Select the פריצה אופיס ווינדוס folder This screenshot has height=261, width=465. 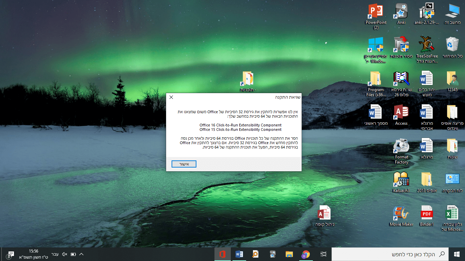(x=452, y=118)
